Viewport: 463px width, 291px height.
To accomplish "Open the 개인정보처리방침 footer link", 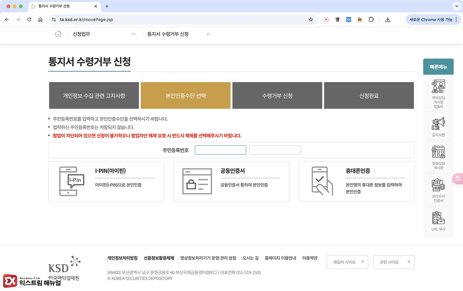I will coord(122,258).
